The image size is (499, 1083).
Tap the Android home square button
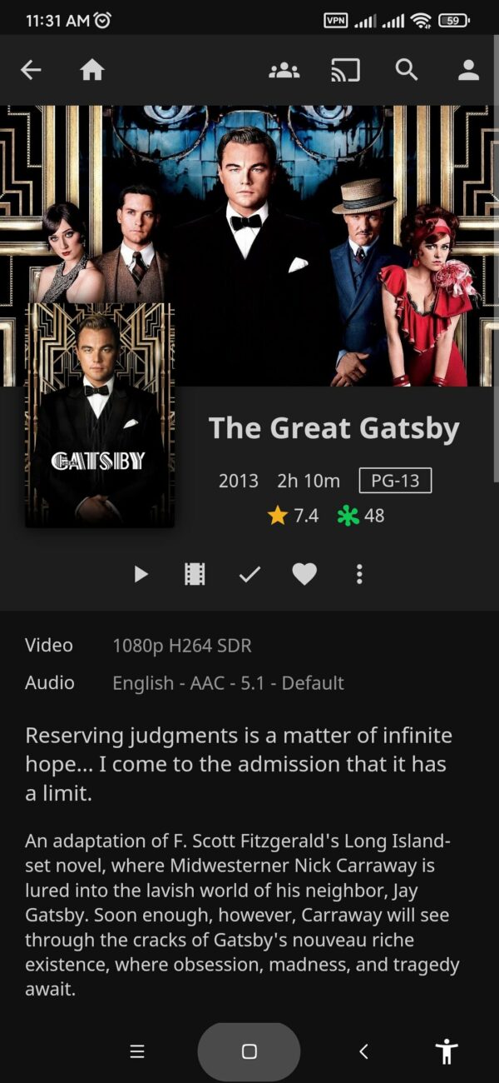coord(249,1051)
